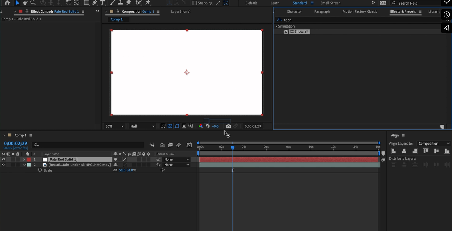Enable the Snapping checkbox
This screenshot has width=452, height=231.
coord(195,3)
